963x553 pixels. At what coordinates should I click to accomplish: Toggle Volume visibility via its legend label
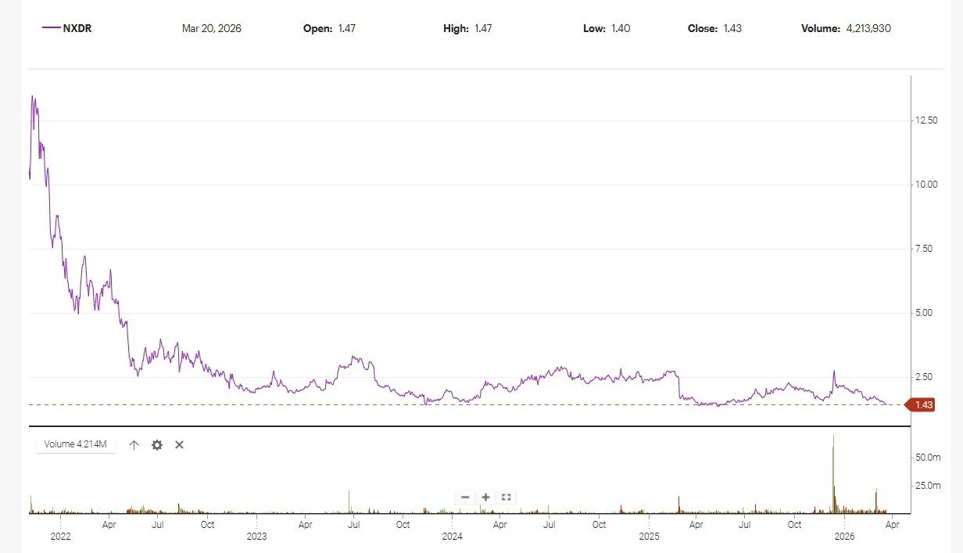point(75,443)
